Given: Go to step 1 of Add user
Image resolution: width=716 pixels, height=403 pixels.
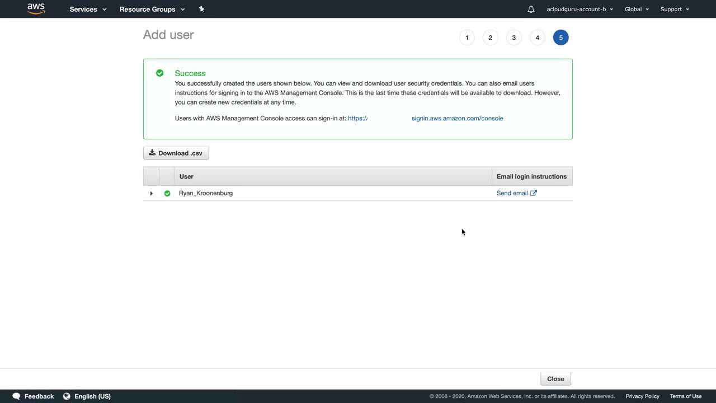Looking at the screenshot, I should pyautogui.click(x=467, y=38).
